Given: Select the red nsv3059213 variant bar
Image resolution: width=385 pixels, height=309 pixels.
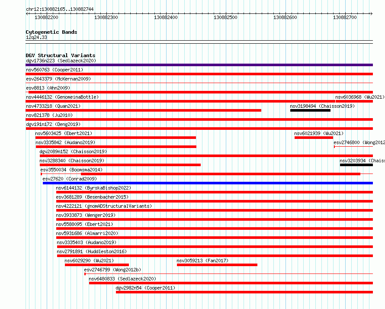Looking at the screenshot, I should 217,265.
